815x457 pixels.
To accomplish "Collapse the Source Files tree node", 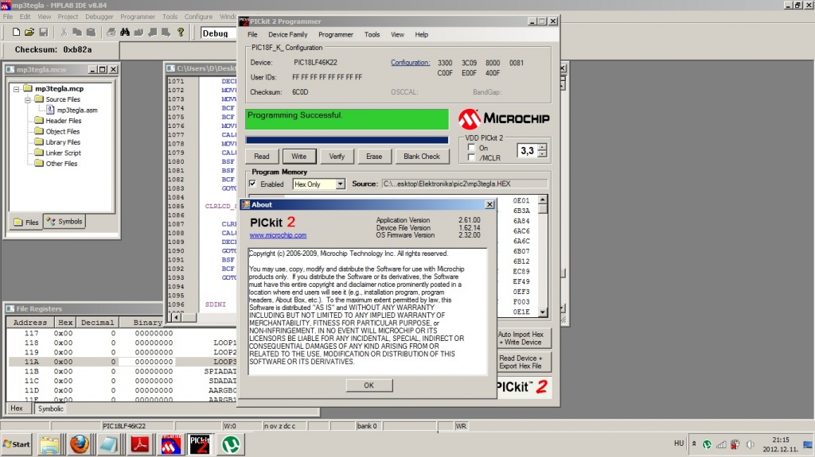I will (x=28, y=99).
